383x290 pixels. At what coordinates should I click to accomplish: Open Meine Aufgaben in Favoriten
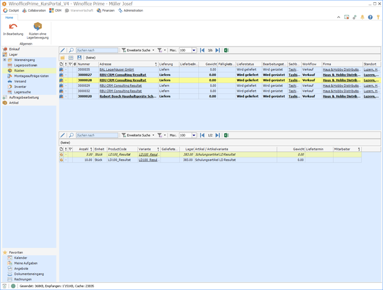point(26,263)
